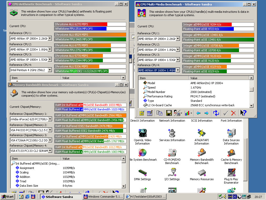Screen dimensions: 266x200
Task: Click the Value column header in Multi-Media list
Action: point(218,78)
